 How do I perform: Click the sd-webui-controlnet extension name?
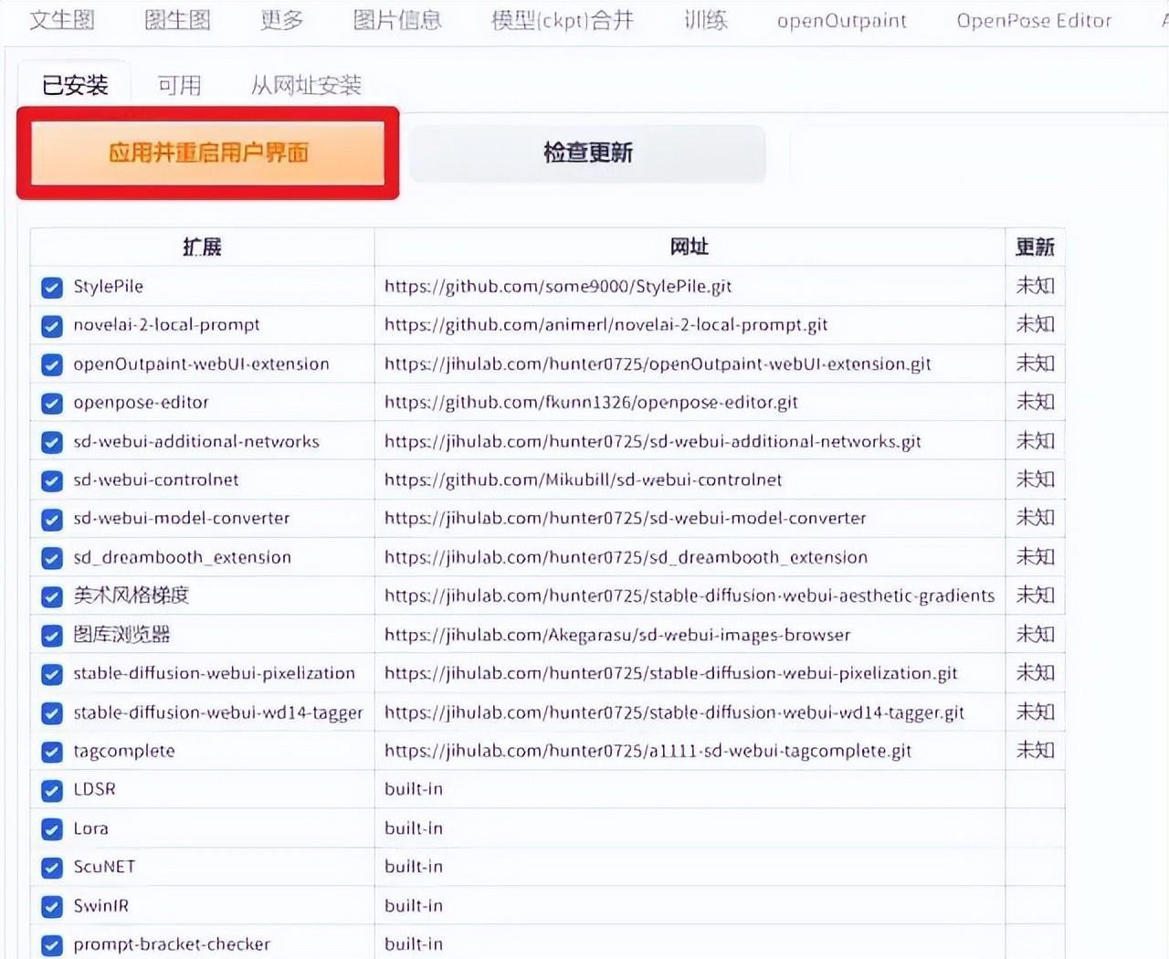(156, 479)
